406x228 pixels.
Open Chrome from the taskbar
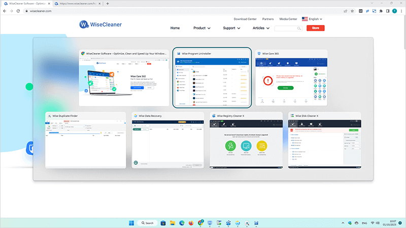tap(200, 223)
